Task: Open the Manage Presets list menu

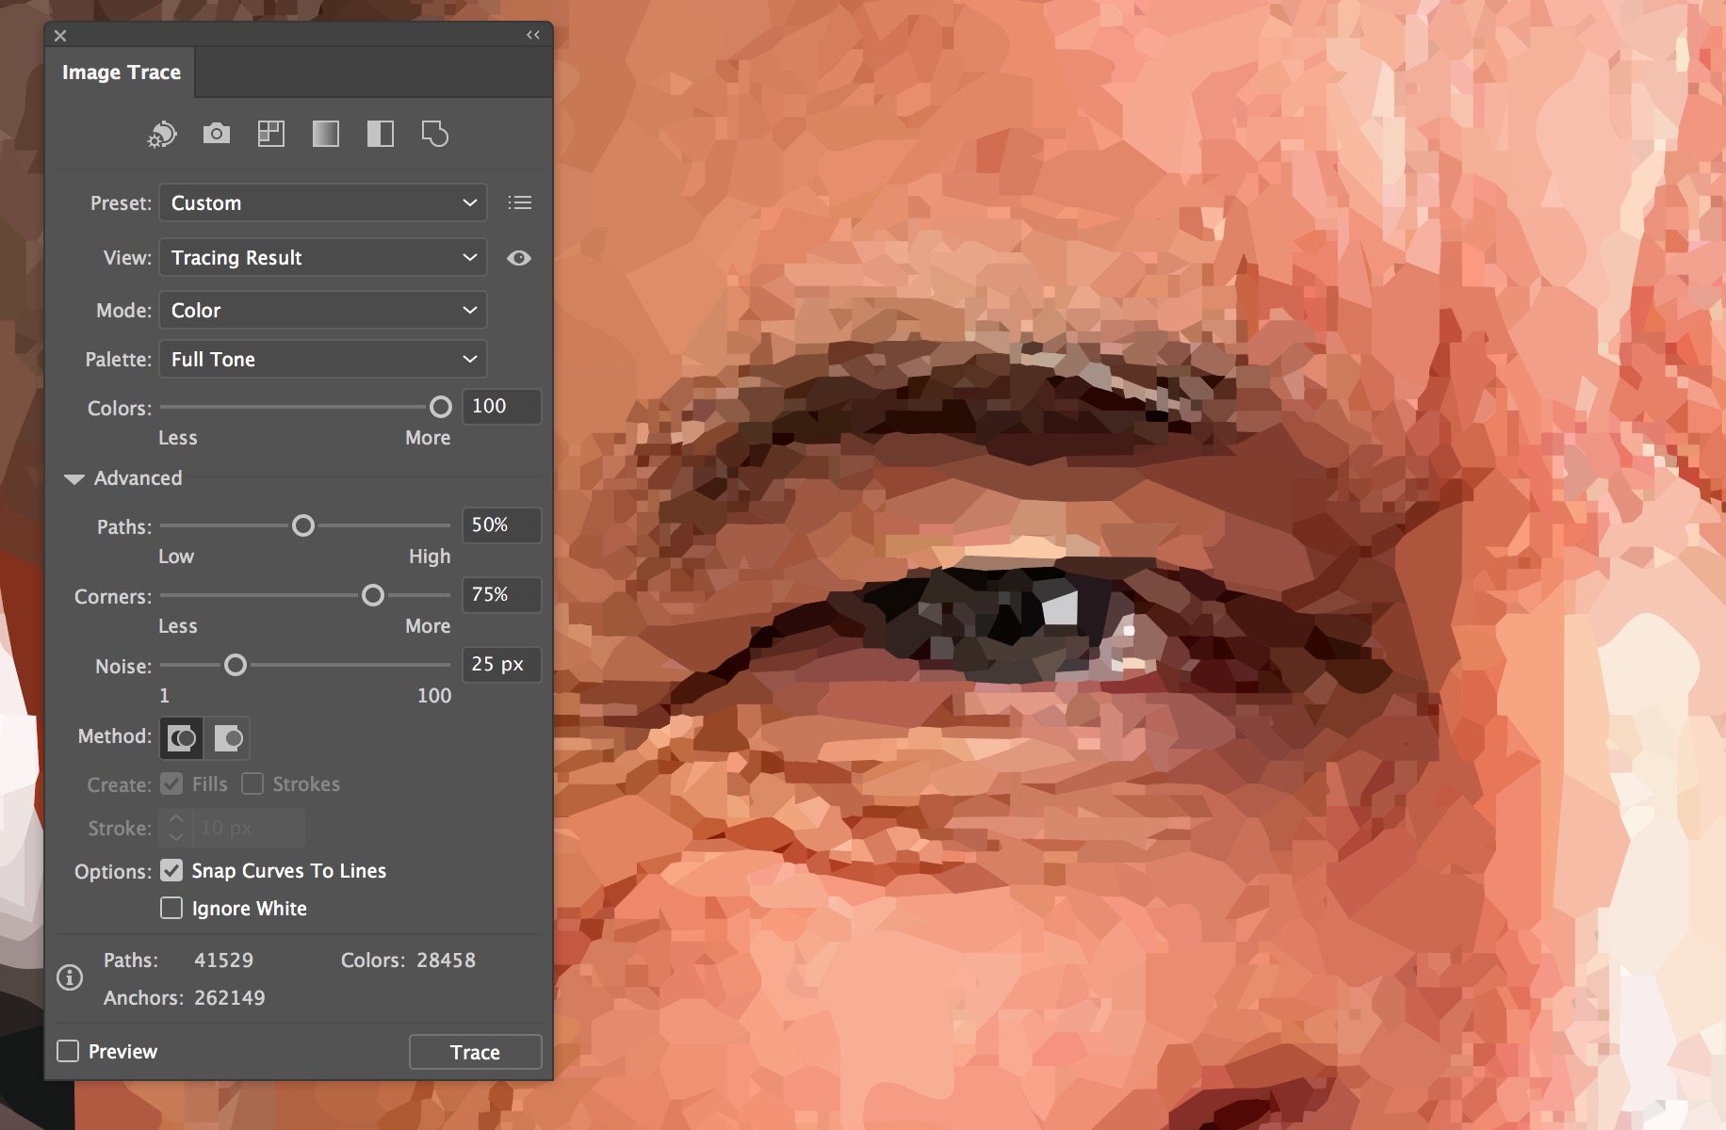Action: [x=520, y=202]
